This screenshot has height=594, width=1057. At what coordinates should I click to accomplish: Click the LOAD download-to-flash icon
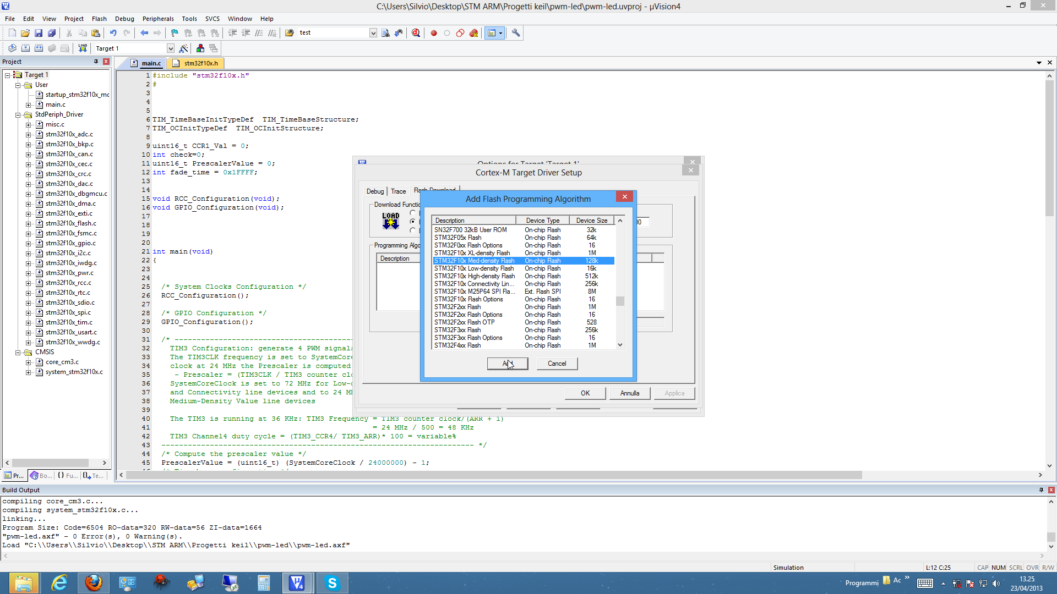tap(83, 48)
